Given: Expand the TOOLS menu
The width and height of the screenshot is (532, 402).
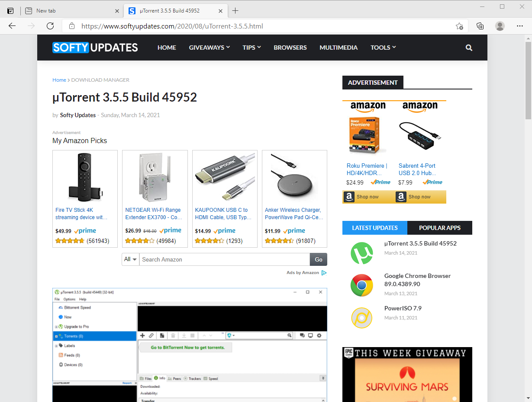Looking at the screenshot, I should 383,48.
